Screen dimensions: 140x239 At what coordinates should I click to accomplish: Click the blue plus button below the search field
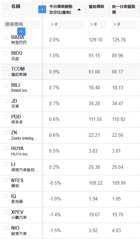tap(21, 32)
